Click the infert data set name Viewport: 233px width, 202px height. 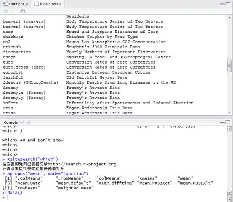[x=11, y=103]
